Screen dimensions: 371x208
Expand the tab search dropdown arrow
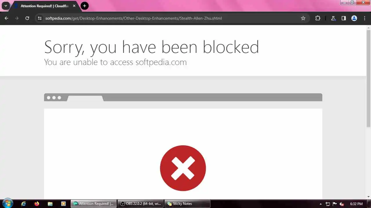point(6,6)
